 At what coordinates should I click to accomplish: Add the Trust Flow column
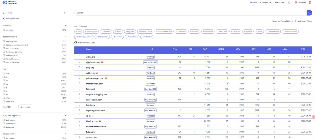pos(117,37)
